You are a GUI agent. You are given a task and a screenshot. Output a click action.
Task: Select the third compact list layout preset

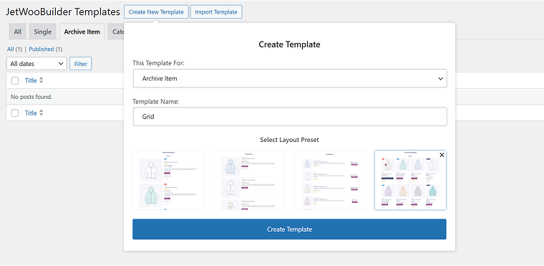(x=329, y=180)
